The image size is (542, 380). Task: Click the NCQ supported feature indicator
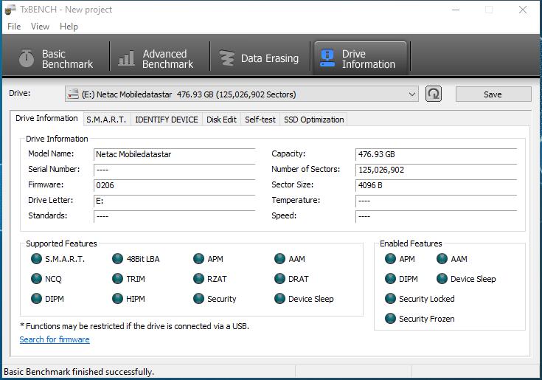[x=36, y=279]
